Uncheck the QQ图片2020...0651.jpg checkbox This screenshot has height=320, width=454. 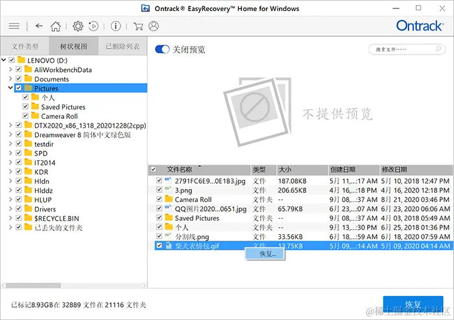[x=159, y=208]
